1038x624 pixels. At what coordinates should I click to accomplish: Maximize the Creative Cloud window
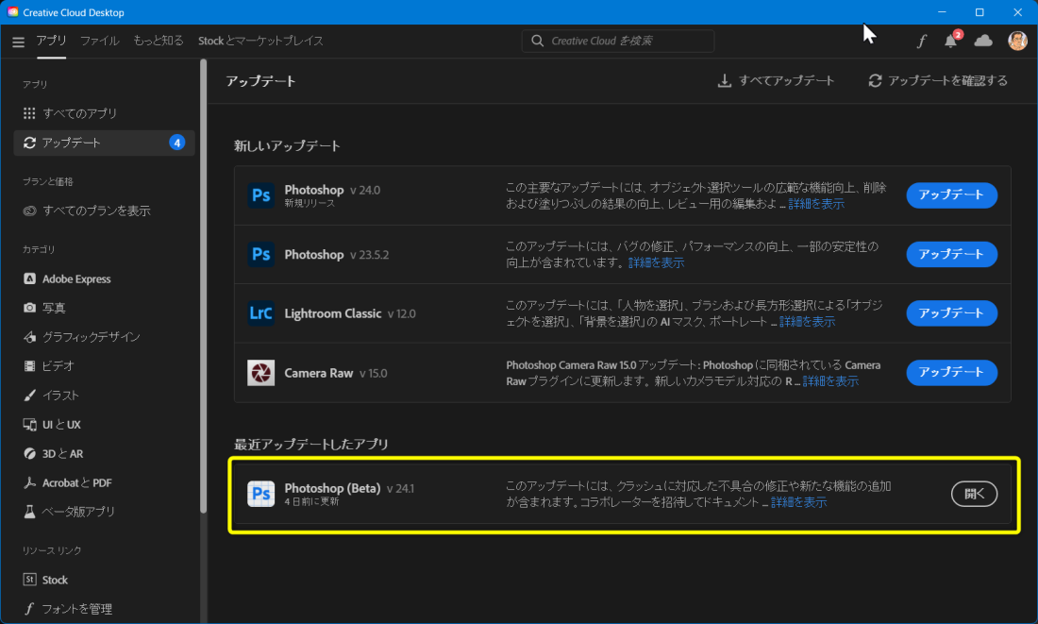pyautogui.click(x=979, y=12)
